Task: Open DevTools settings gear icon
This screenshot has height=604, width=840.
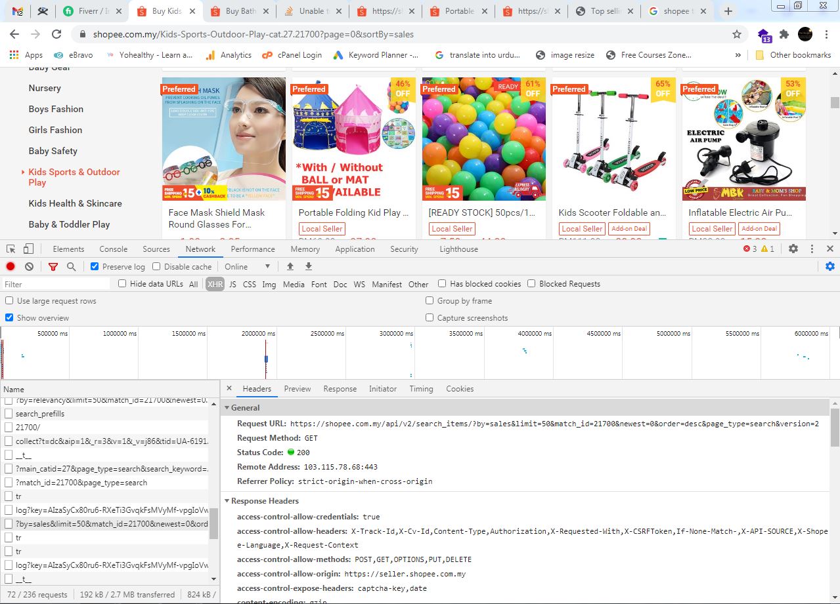Action: [x=793, y=249]
